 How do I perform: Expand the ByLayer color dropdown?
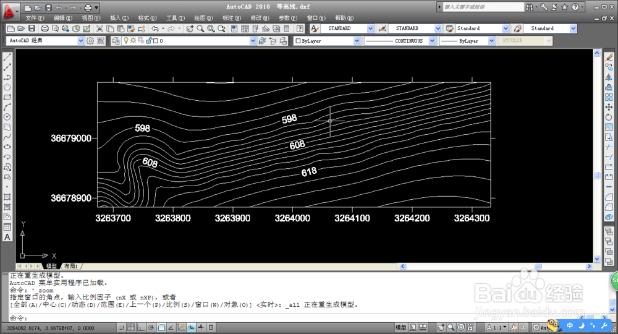(357, 41)
